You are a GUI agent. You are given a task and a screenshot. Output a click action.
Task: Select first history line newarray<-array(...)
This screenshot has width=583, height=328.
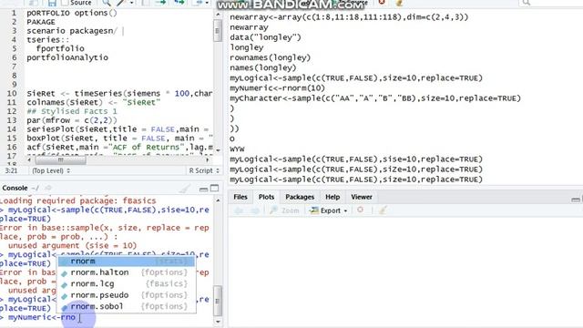click(349, 17)
